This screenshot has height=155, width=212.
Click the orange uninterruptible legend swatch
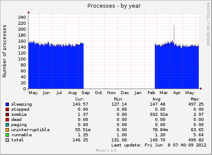7,130
